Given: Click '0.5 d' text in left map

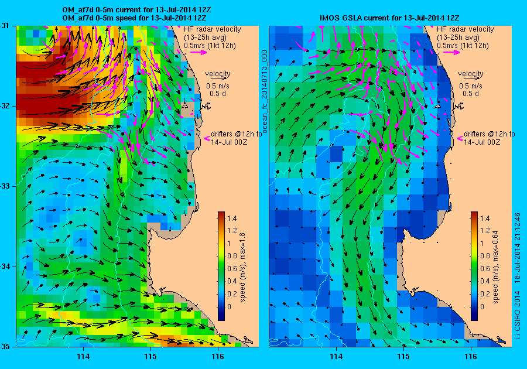Looking at the screenshot, I should pyautogui.click(x=218, y=94).
